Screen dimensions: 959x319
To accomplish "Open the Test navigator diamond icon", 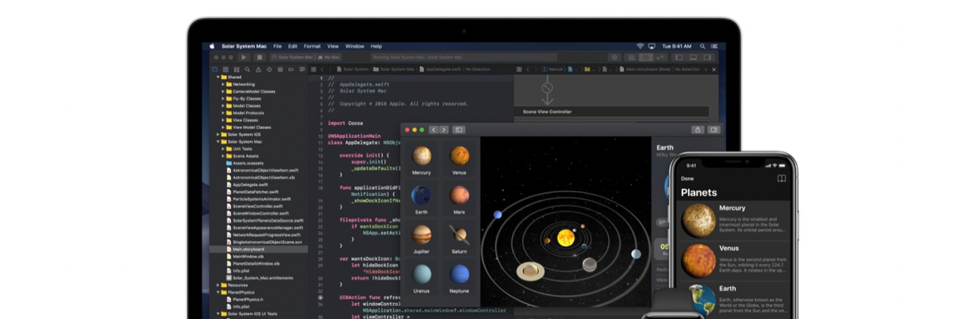I will (270, 69).
